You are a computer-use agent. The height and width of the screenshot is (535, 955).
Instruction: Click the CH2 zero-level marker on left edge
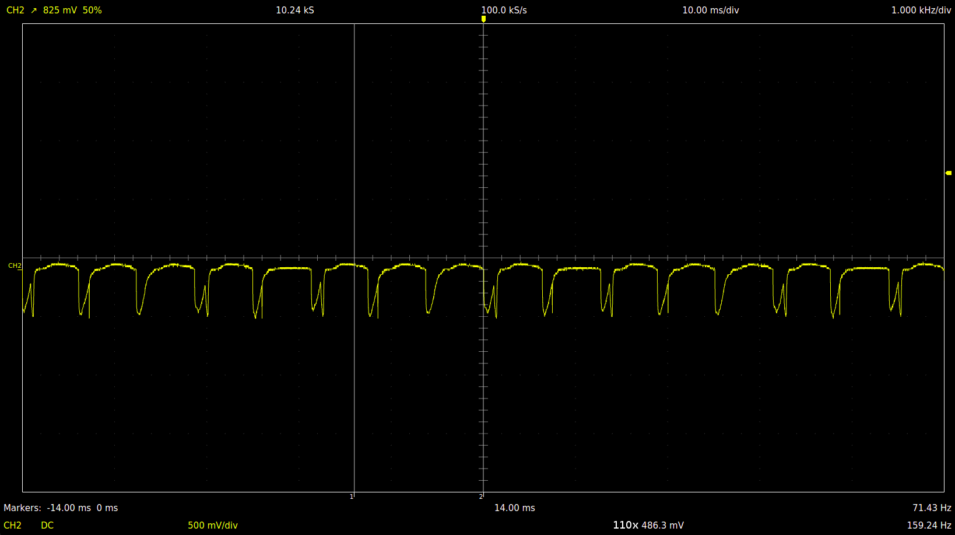15,266
